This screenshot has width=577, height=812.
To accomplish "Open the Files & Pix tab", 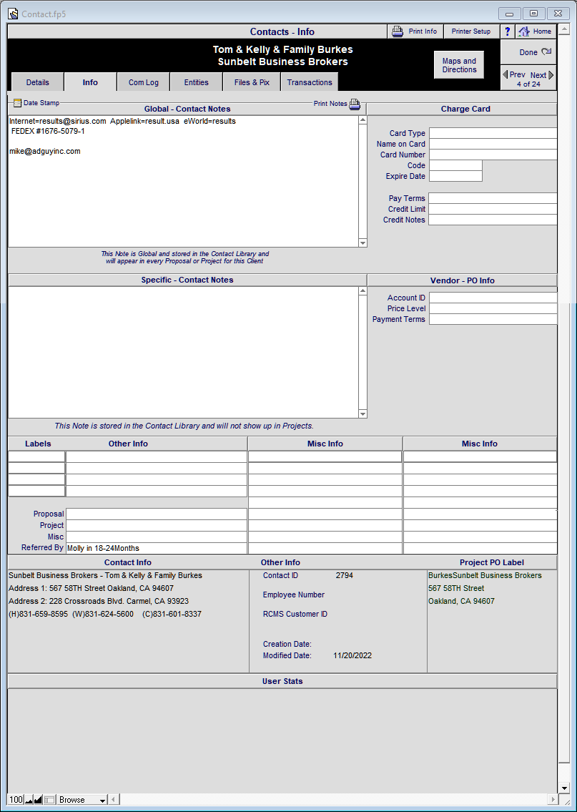I will [x=252, y=82].
